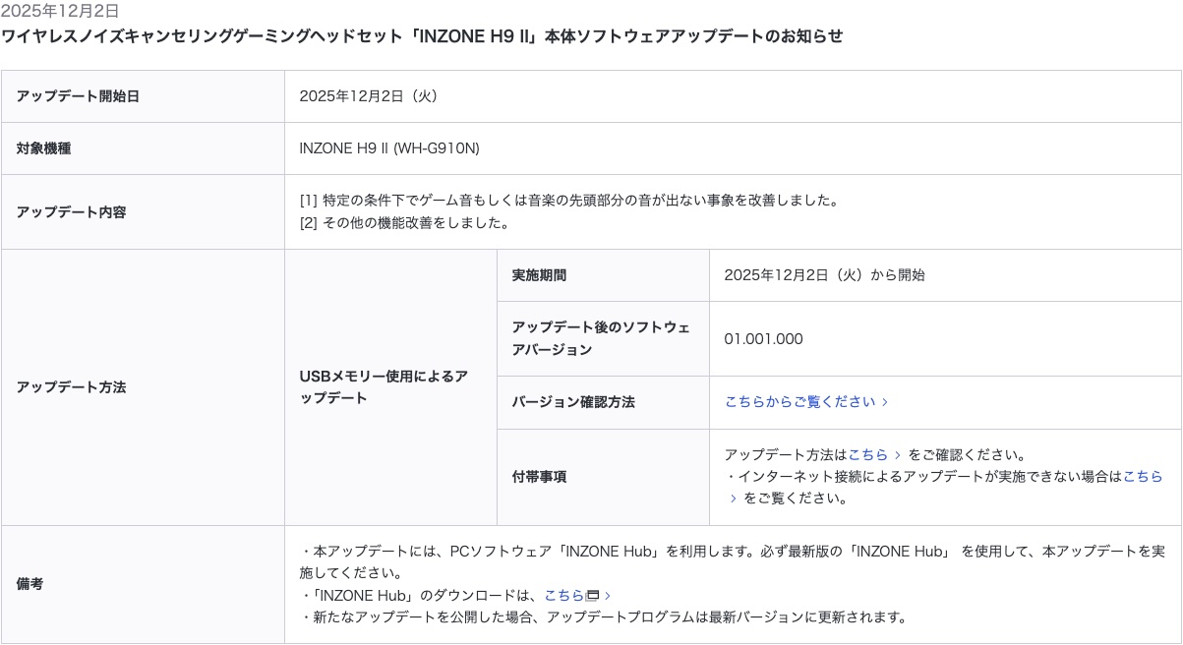Viewport: 1183px width, 645px height.
Task: Open the version check 'こちらからご覧ください' link
Action: point(799,401)
